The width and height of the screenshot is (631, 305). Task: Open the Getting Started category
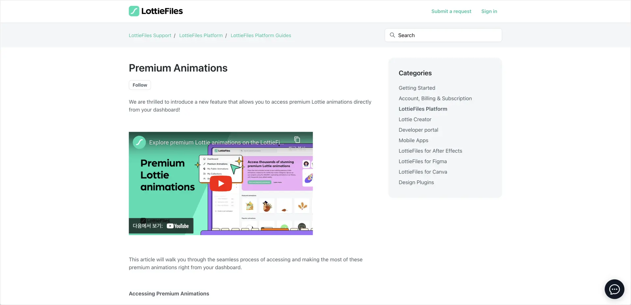tap(417, 88)
